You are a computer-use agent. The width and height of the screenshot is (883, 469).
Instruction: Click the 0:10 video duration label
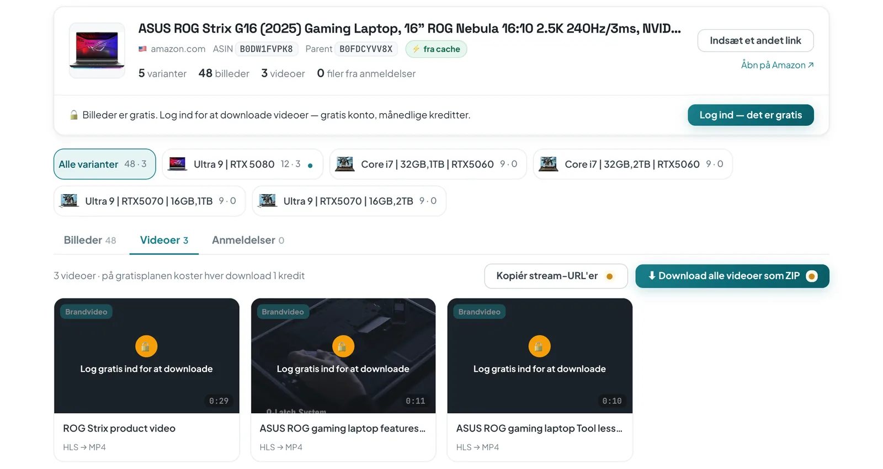pos(611,401)
